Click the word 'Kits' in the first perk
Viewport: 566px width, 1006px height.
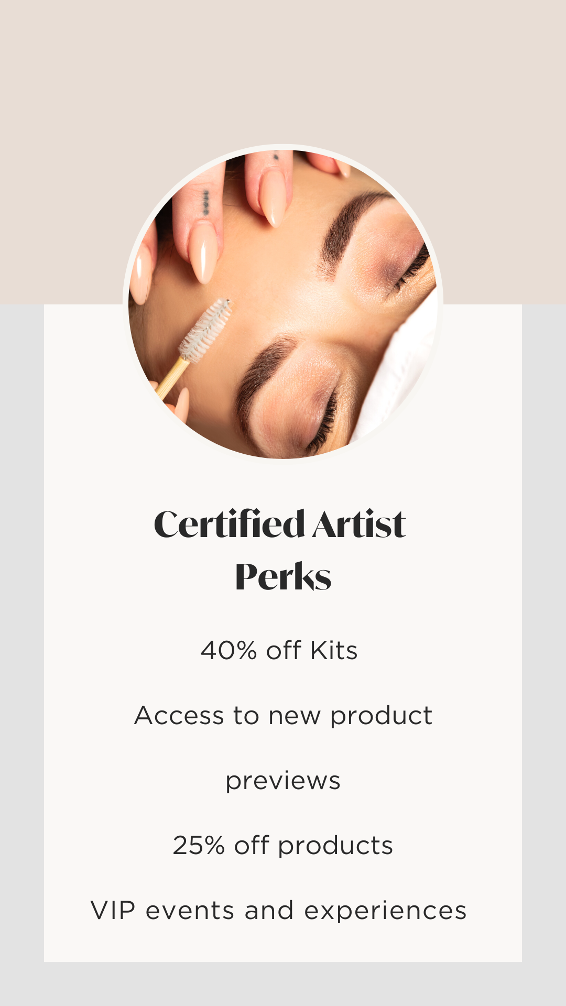[x=334, y=650]
